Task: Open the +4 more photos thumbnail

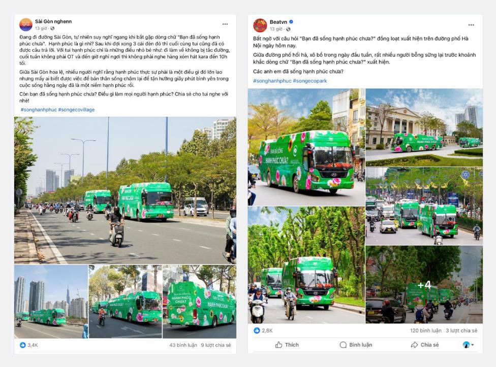Action: click(x=424, y=285)
